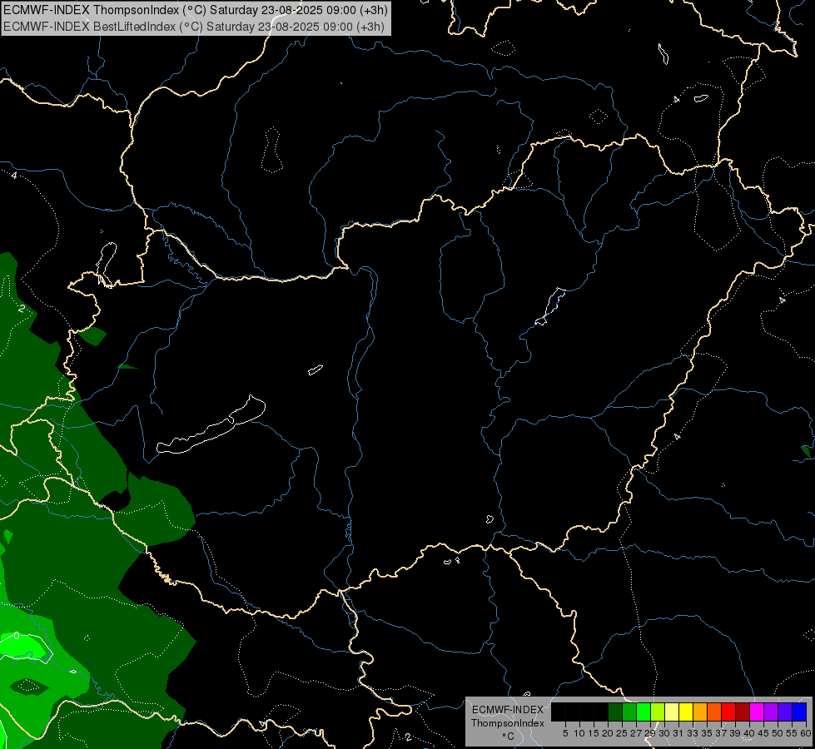
Task: Pick the pale yellow 30–31 legend swatch
Action: [x=672, y=712]
